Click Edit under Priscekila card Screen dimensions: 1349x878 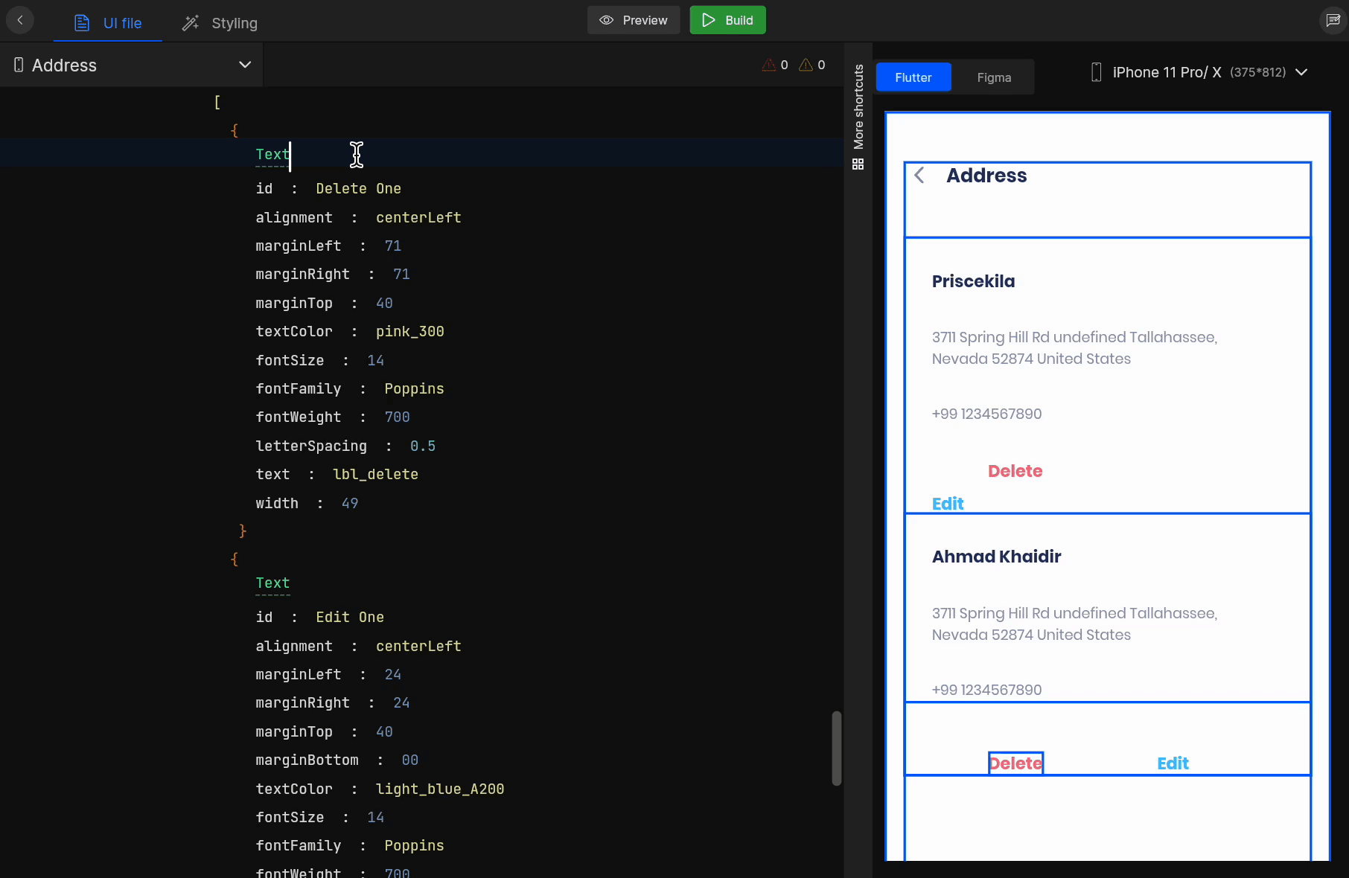[948, 504]
